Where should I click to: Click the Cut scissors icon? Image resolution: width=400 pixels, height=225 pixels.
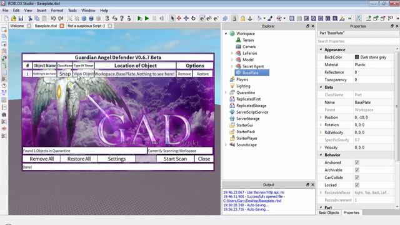pos(30,18)
